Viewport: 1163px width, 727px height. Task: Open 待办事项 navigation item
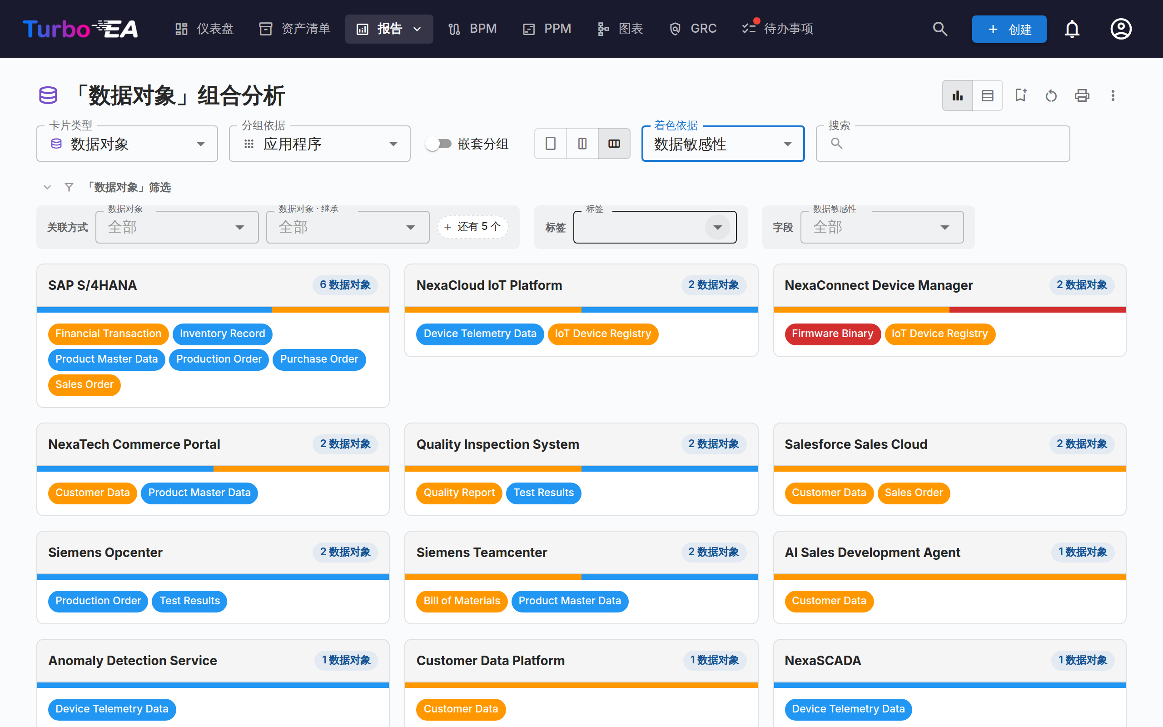778,29
